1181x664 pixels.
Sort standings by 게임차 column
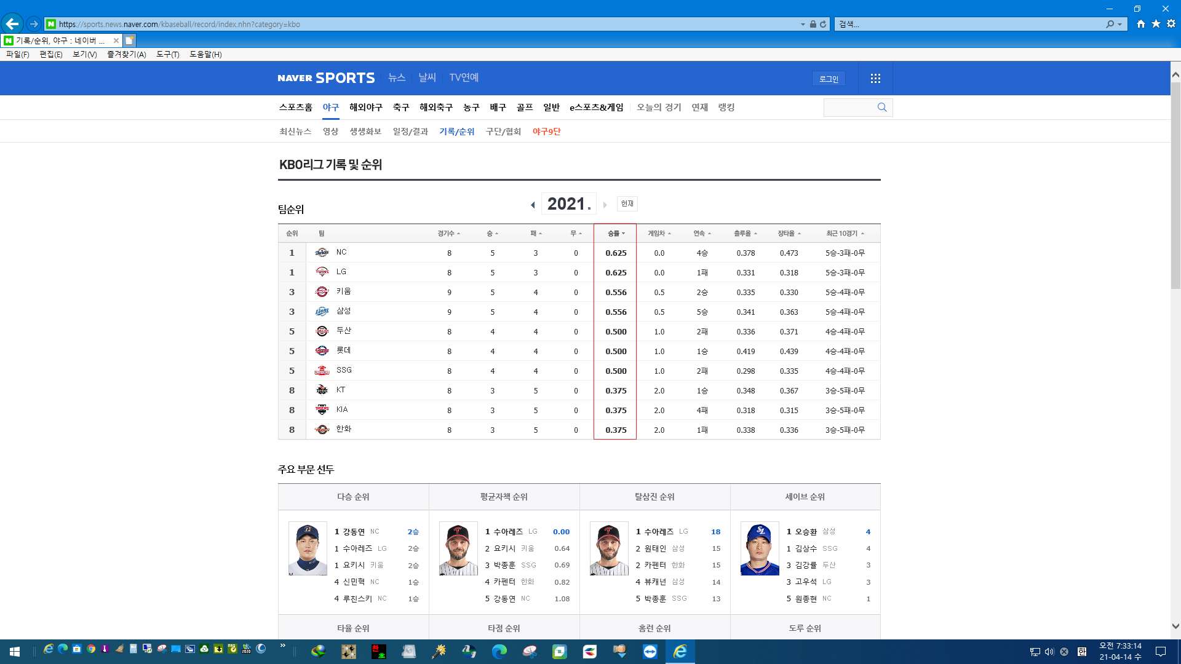[x=659, y=234]
